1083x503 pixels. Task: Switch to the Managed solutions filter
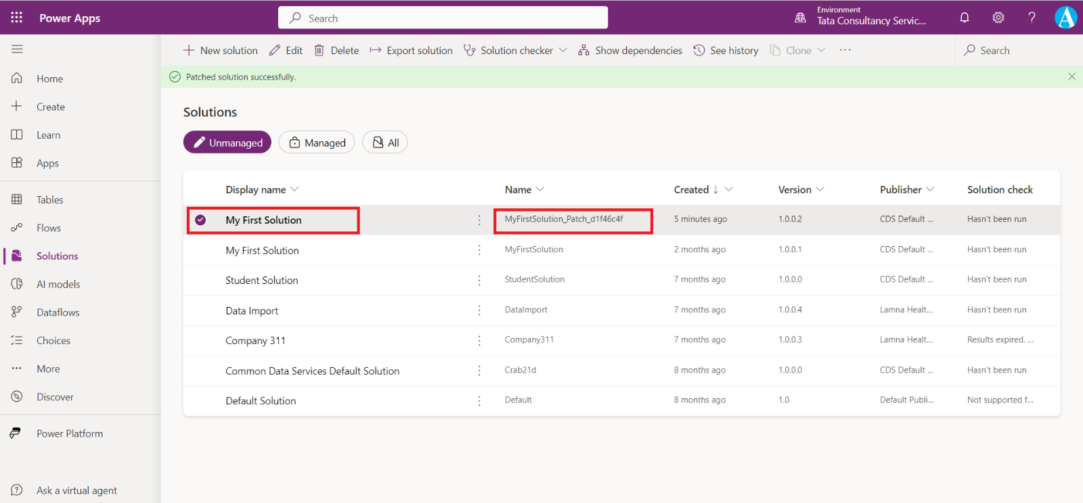[x=317, y=143]
